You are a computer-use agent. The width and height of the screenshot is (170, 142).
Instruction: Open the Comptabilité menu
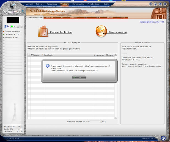78,4
